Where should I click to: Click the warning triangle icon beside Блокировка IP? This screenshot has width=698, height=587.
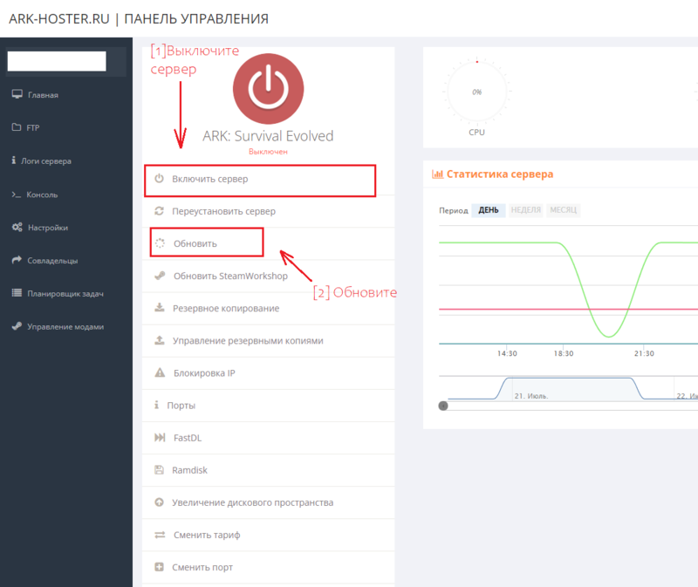(159, 373)
